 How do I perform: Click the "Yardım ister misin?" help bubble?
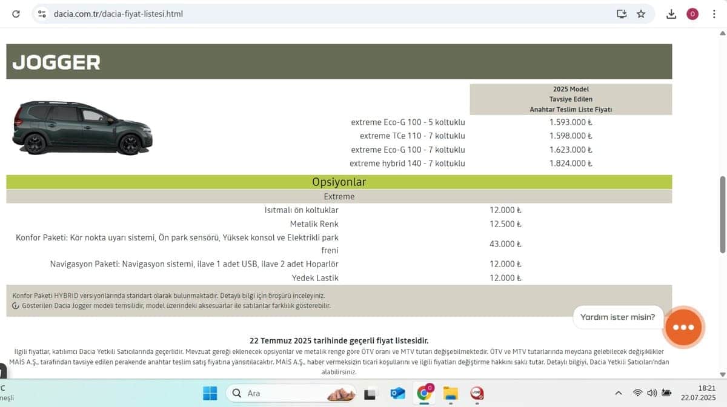[617, 317]
